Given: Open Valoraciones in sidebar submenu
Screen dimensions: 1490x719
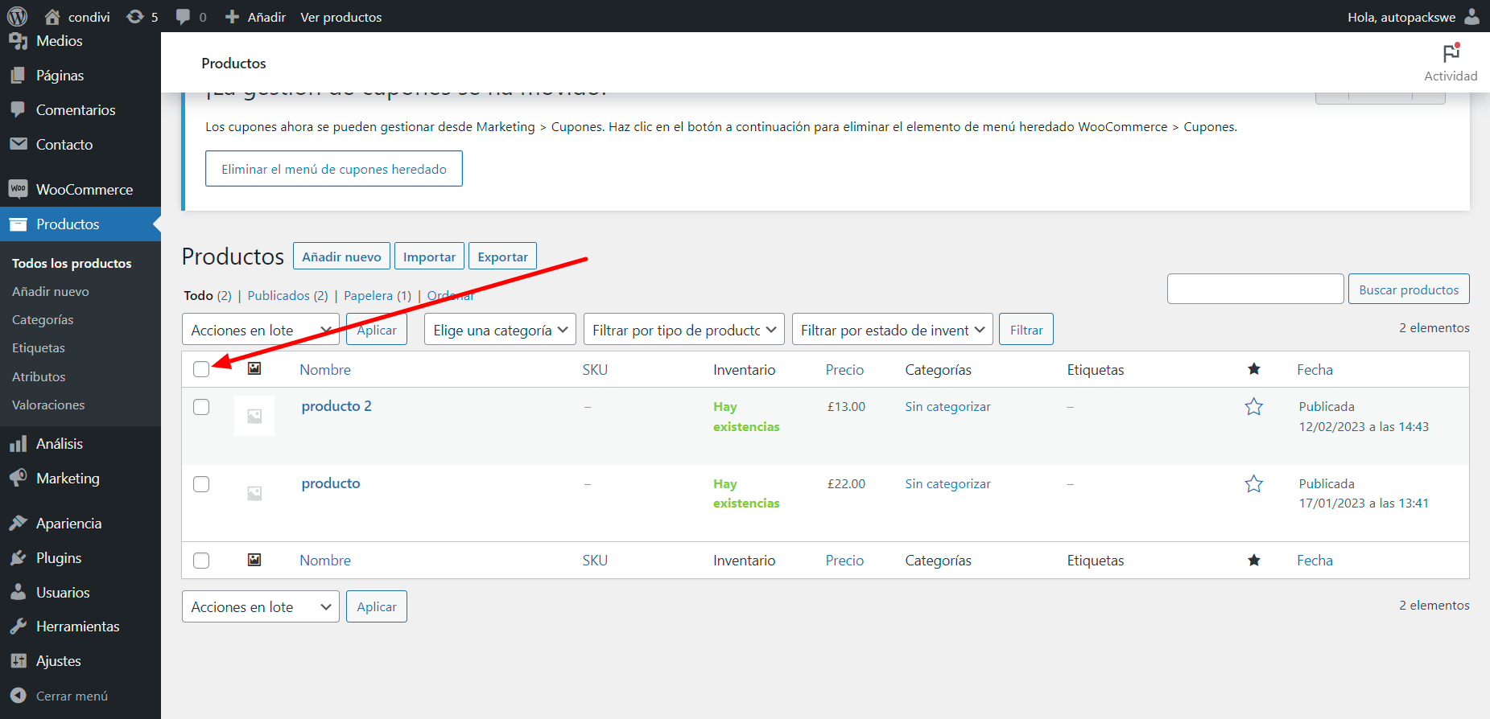Looking at the screenshot, I should coord(48,405).
